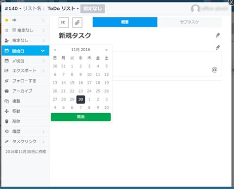Expand the タスクリンク row chevron
The height and width of the screenshot is (189, 234).
[43, 142]
